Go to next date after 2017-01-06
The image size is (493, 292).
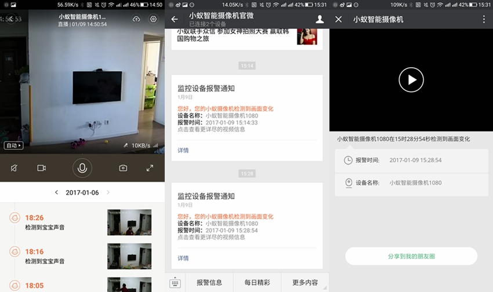[x=108, y=192]
